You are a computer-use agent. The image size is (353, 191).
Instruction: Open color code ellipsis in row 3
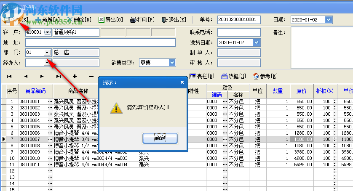(x=225, y=114)
